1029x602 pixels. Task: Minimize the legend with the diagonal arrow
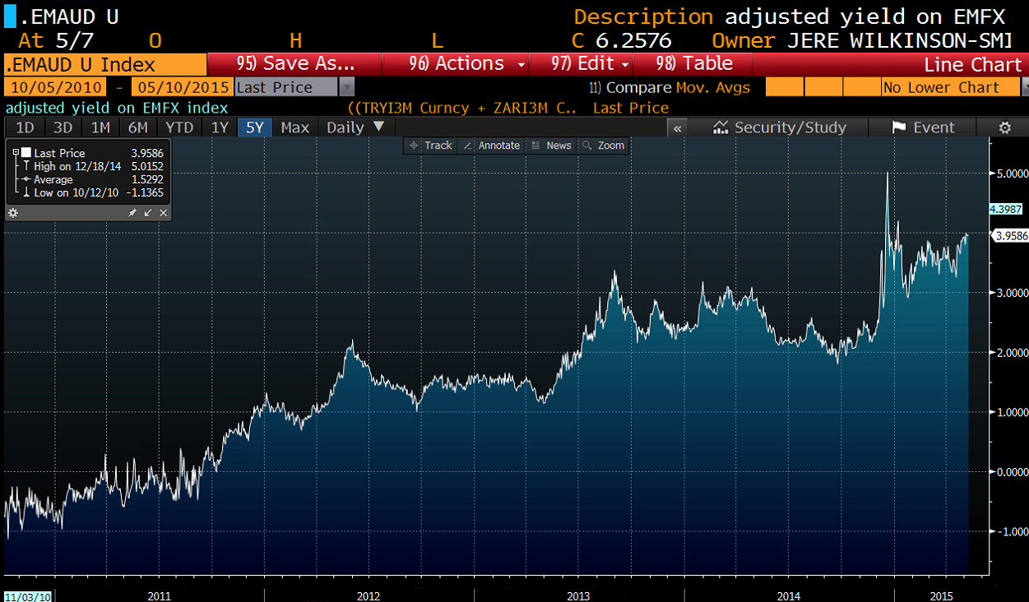(148, 213)
